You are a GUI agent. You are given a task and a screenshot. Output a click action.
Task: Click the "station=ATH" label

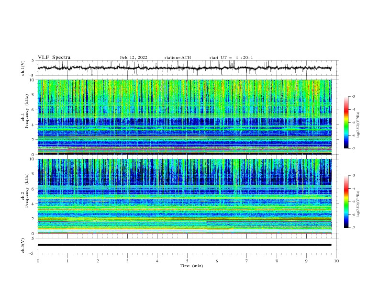coord(178,57)
